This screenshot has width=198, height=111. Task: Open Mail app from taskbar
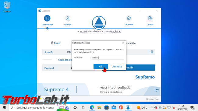114,107
